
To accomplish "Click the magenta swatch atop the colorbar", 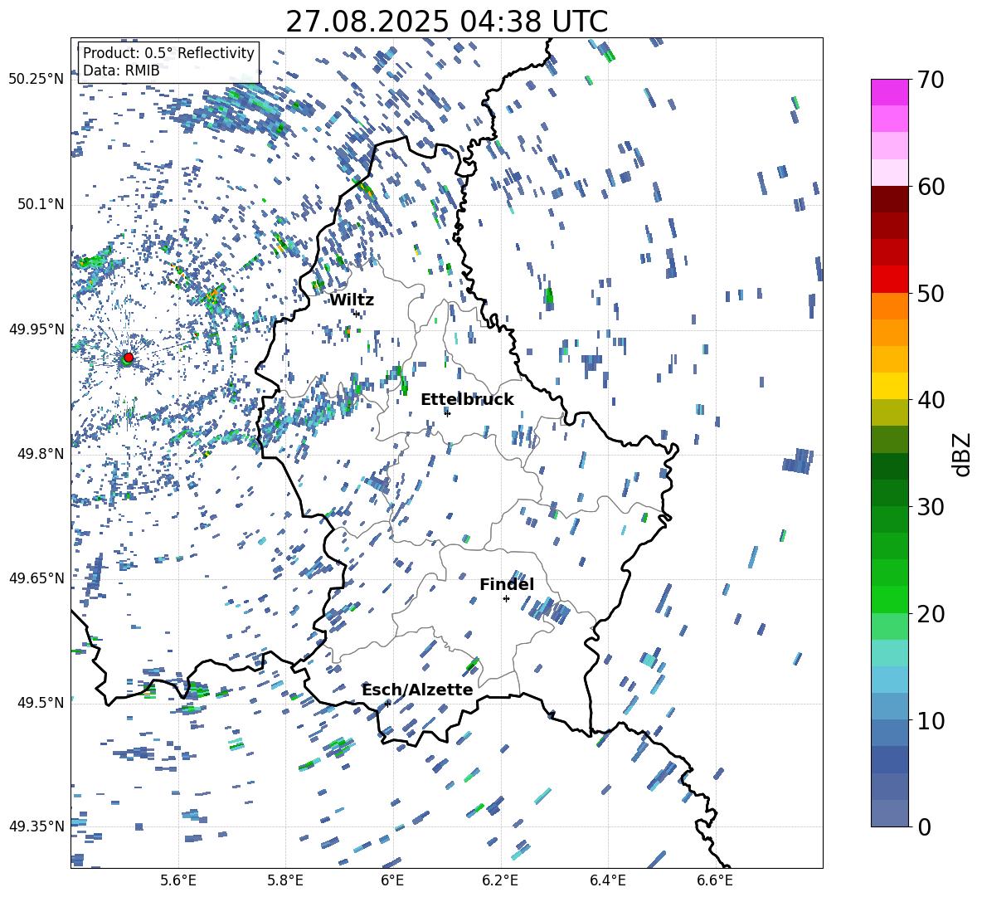I will 889,92.
